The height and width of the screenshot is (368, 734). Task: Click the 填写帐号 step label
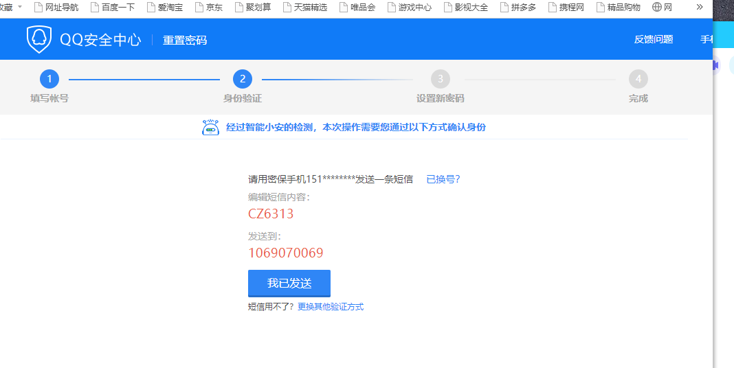click(49, 98)
